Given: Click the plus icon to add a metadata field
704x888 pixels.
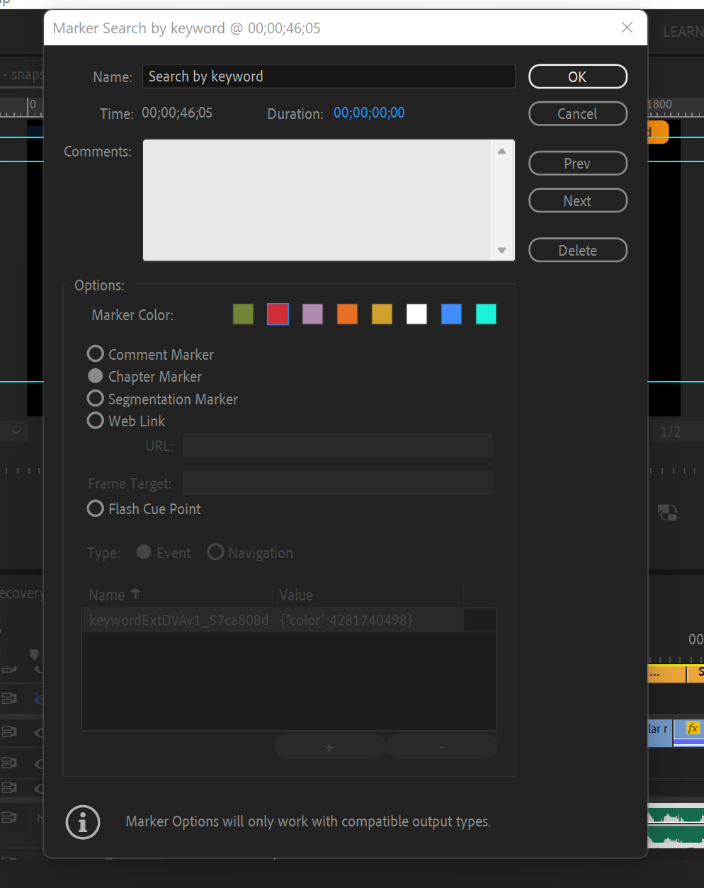Looking at the screenshot, I should click(x=329, y=746).
